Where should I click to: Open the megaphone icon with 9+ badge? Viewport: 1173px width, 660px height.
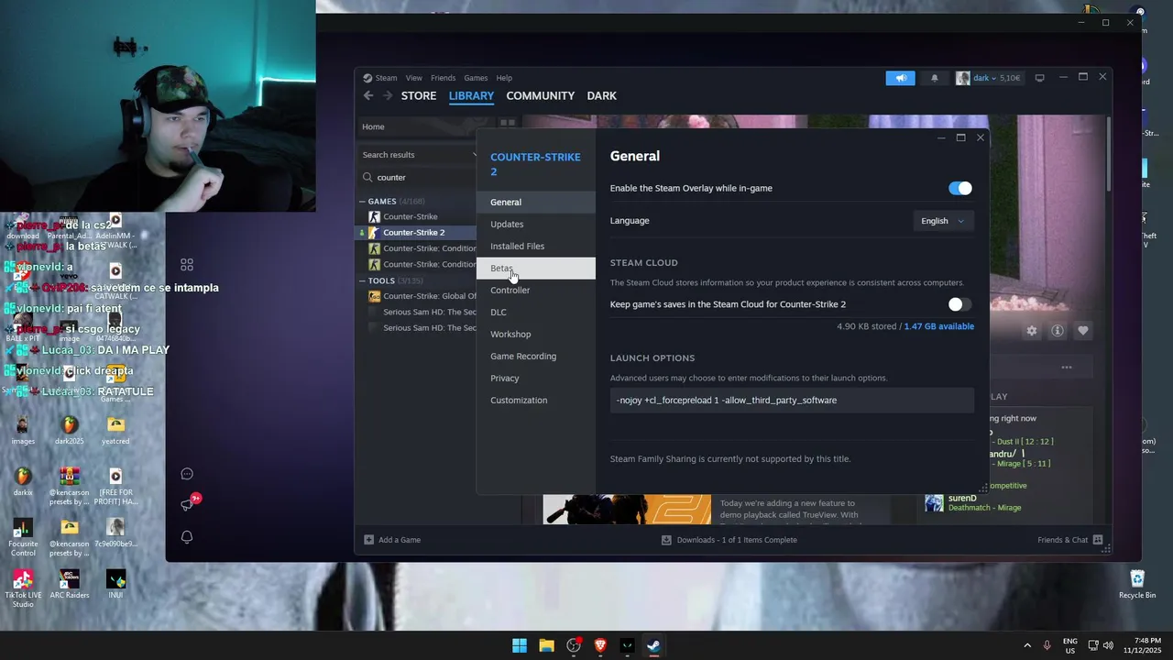pos(188,504)
